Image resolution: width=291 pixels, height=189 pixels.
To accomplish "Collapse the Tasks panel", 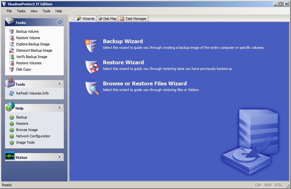I will point(59,22).
